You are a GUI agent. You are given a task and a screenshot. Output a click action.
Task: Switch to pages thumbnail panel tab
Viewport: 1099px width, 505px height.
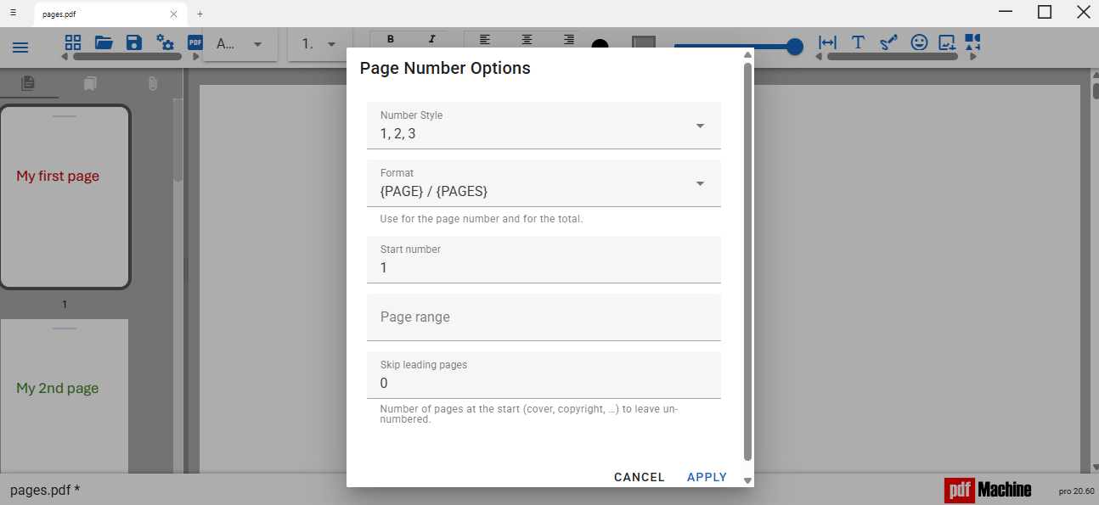coord(28,83)
